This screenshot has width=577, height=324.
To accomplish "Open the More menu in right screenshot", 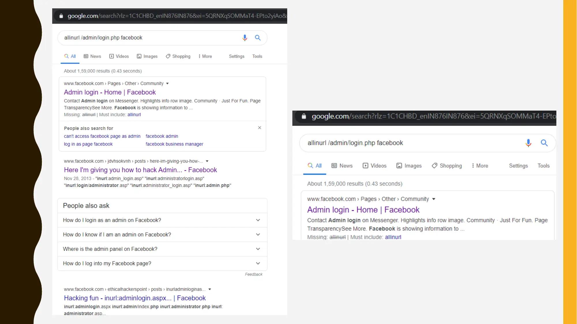I will 480,166.
